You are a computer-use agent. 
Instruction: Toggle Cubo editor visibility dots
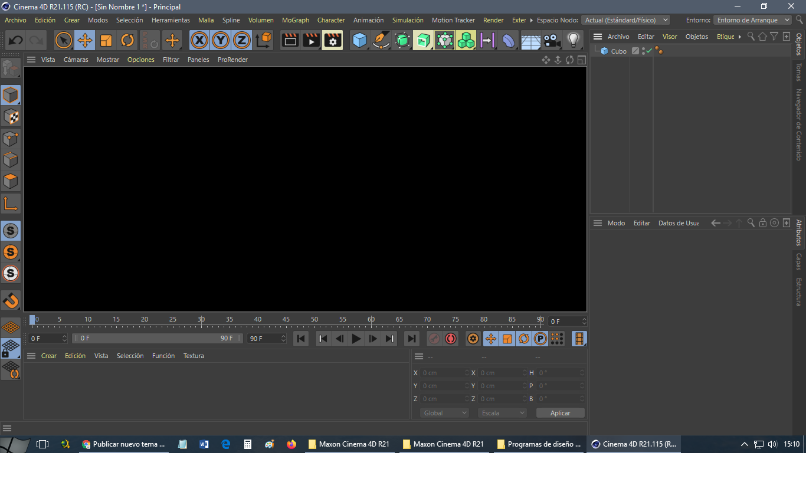pyautogui.click(x=643, y=51)
